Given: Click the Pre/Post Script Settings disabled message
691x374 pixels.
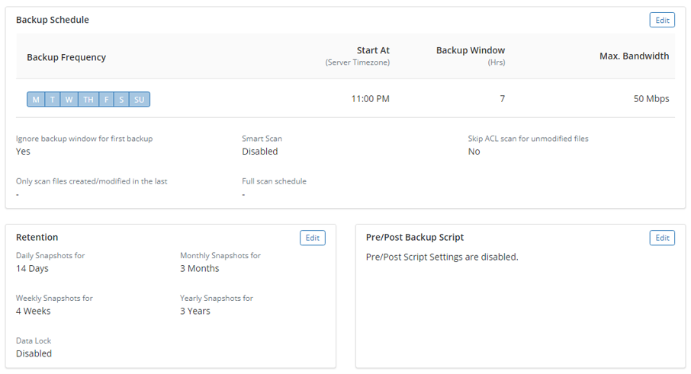Looking at the screenshot, I should (442, 257).
